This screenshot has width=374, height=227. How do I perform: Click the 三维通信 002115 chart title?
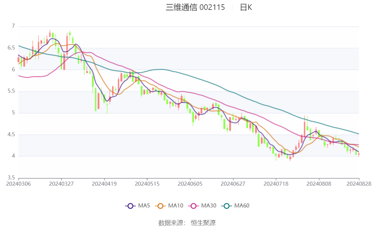tap(195, 7)
